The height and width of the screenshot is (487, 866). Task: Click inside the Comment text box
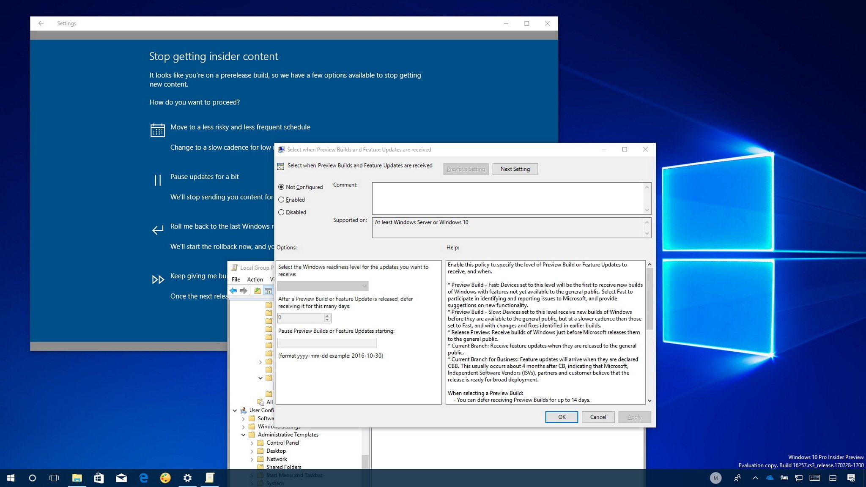tap(507, 198)
